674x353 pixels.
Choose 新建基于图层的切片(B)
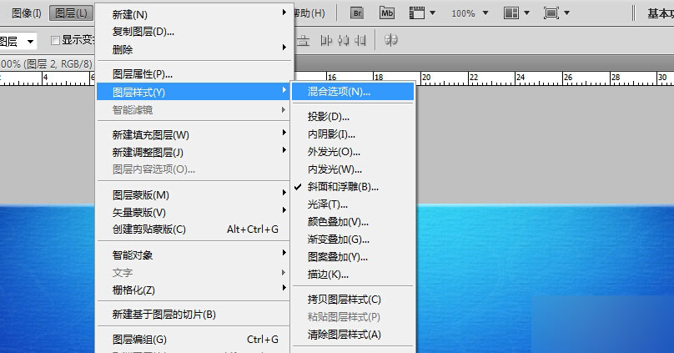pyautogui.click(x=194, y=315)
